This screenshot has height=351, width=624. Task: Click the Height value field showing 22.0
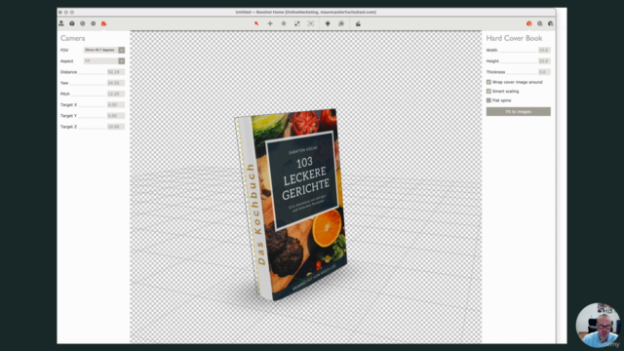[x=544, y=60]
